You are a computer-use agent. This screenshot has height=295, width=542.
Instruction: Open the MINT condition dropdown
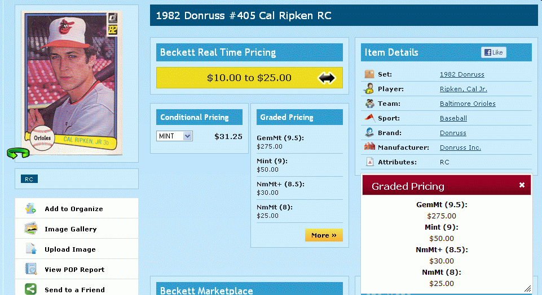pyautogui.click(x=174, y=136)
